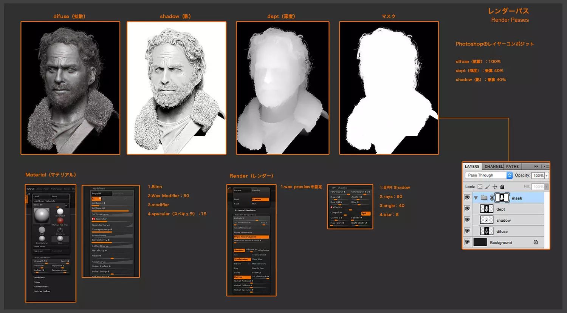Click the CopySH button
Image resolution: width=567 pixels, height=313 pixels.
[102, 193]
